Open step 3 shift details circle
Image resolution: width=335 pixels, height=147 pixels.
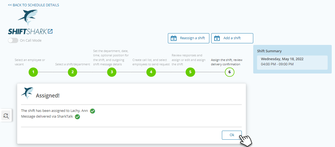tap(112, 72)
